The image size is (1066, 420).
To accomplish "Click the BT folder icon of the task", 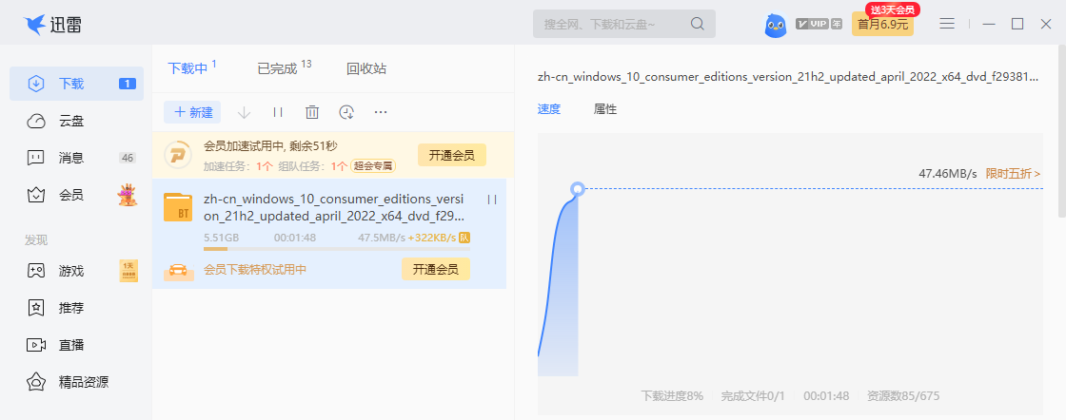I will coord(178,207).
